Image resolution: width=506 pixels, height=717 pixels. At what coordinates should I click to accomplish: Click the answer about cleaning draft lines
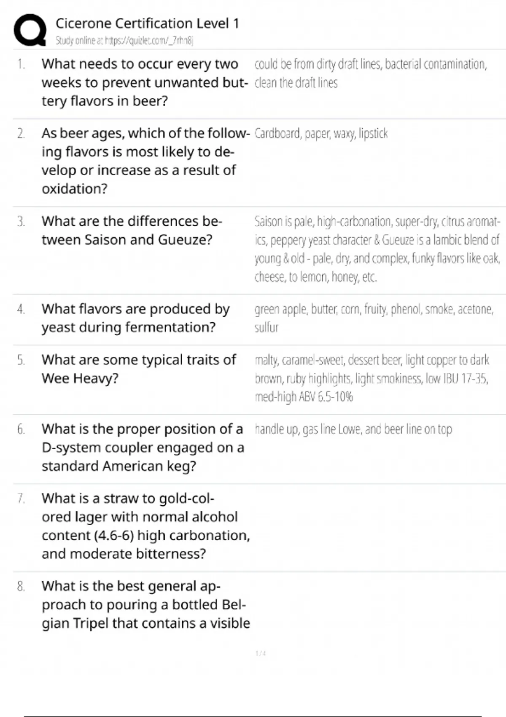point(370,73)
